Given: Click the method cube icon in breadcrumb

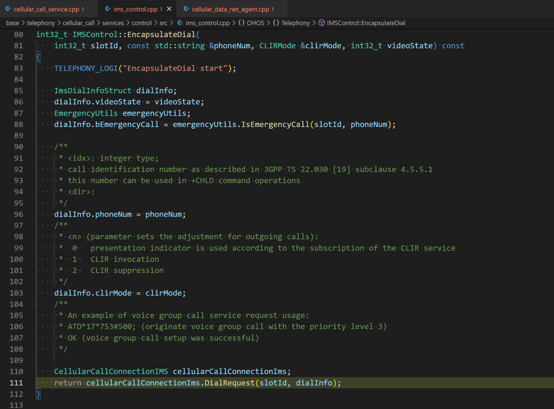Looking at the screenshot, I should click(321, 23).
